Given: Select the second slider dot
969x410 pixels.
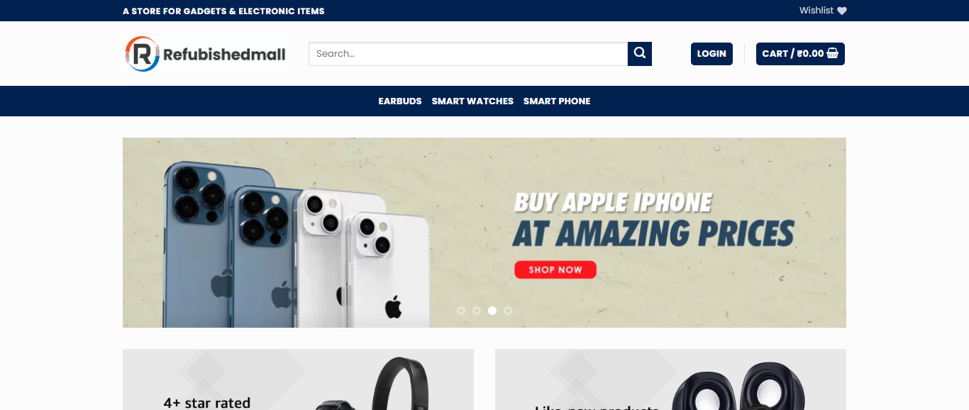Looking at the screenshot, I should point(477,311).
